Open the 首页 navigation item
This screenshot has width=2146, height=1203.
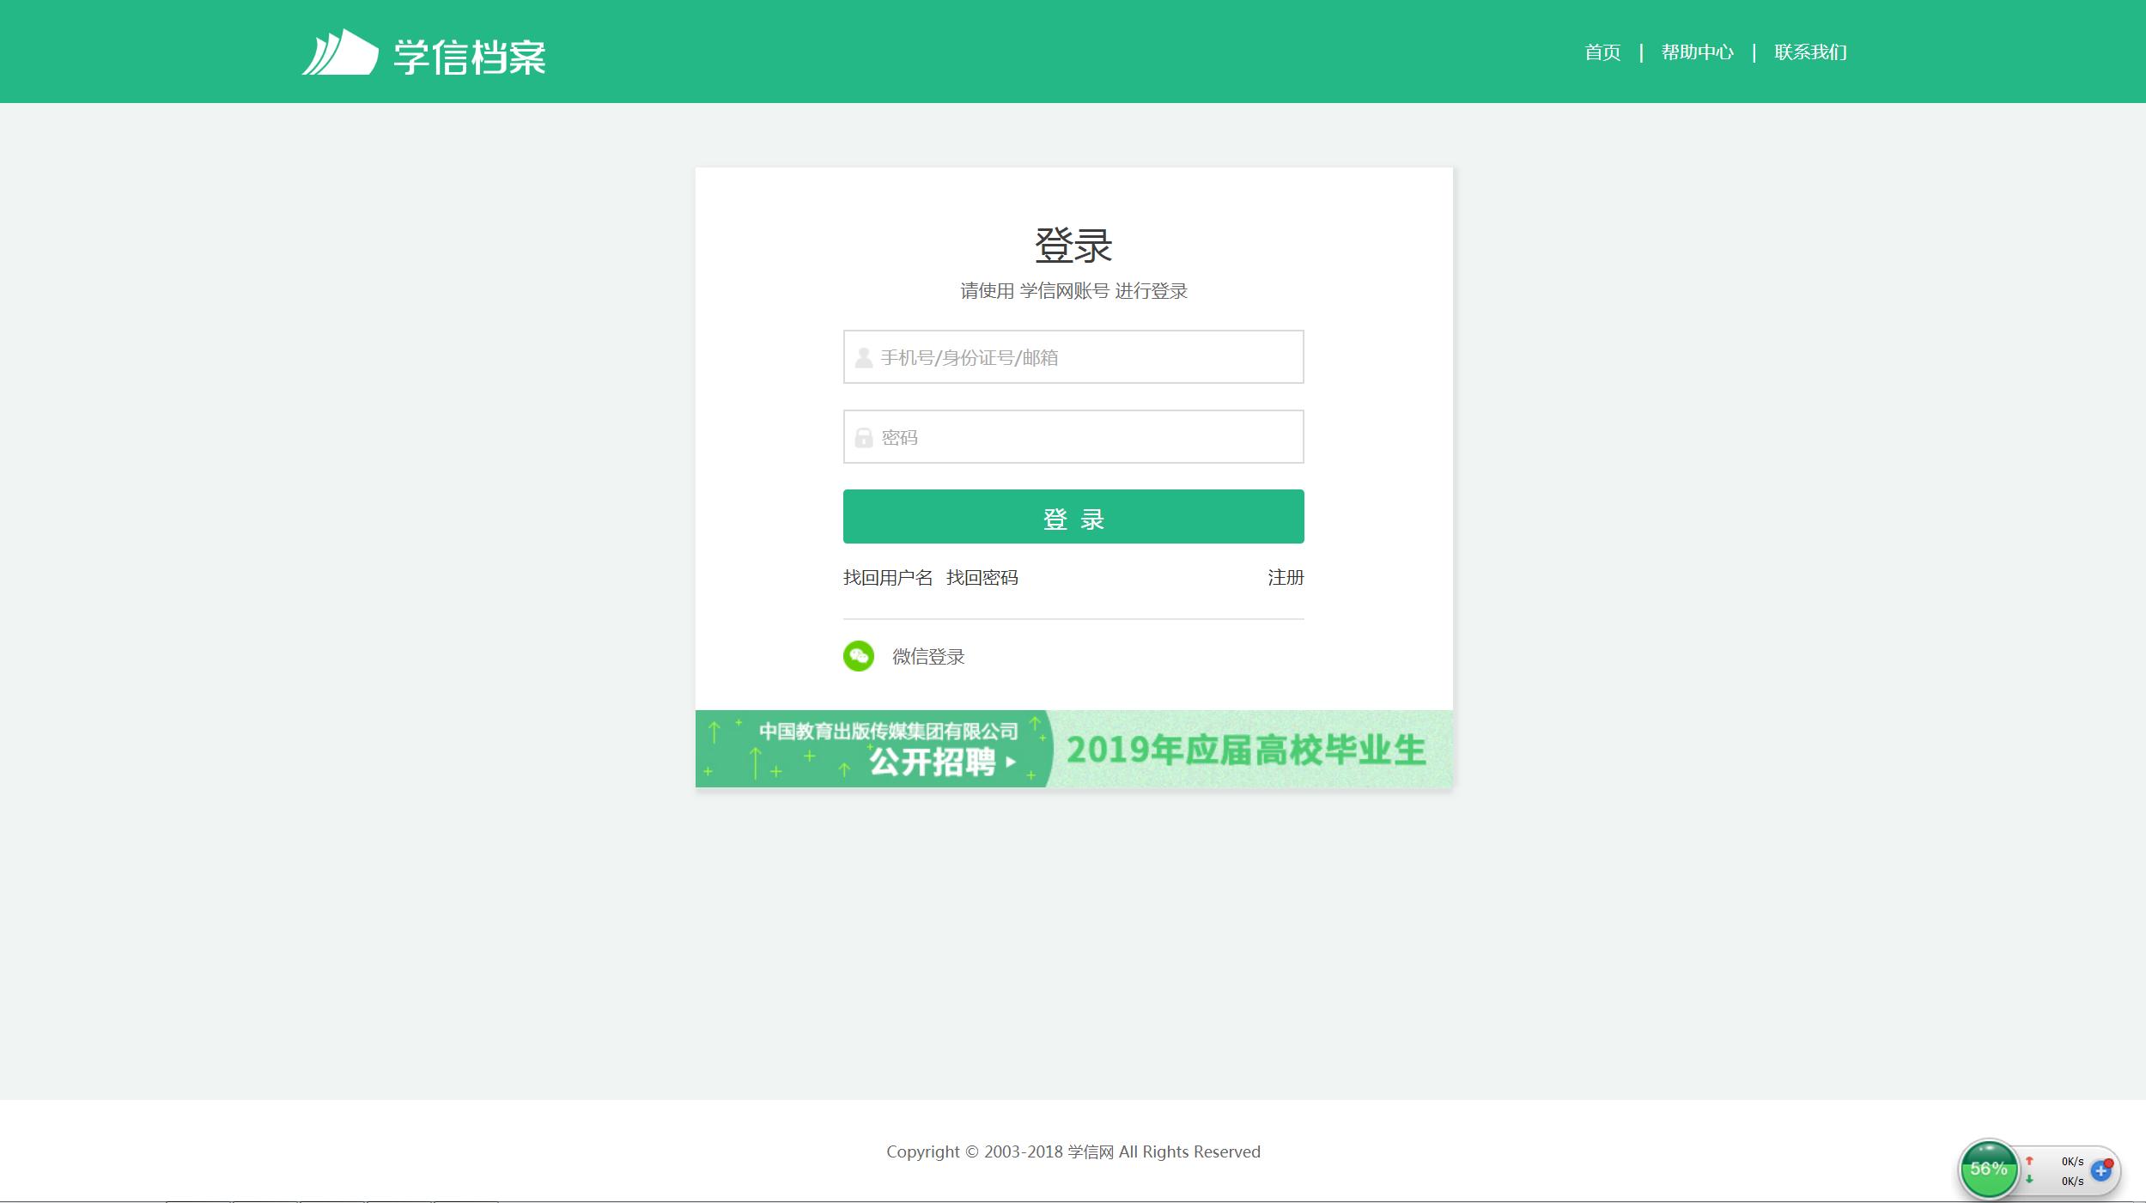coord(1602,52)
